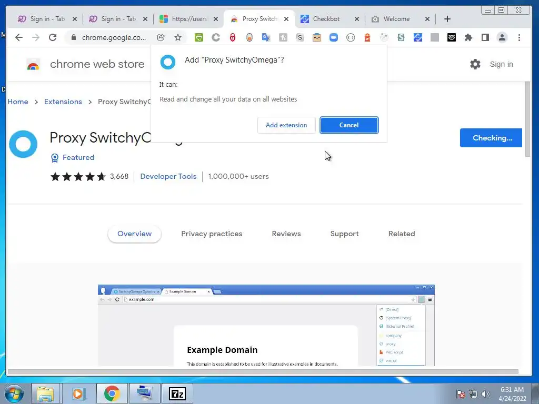Viewport: 539px width, 404px height.
Task: Cancel the add extension dialog
Action: pos(349,125)
